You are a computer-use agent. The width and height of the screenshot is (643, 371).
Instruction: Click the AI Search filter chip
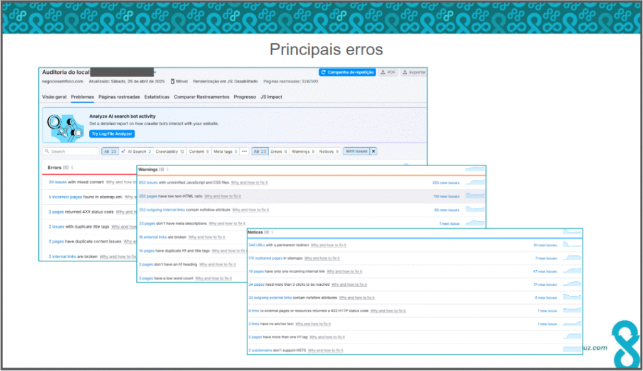[136, 152]
